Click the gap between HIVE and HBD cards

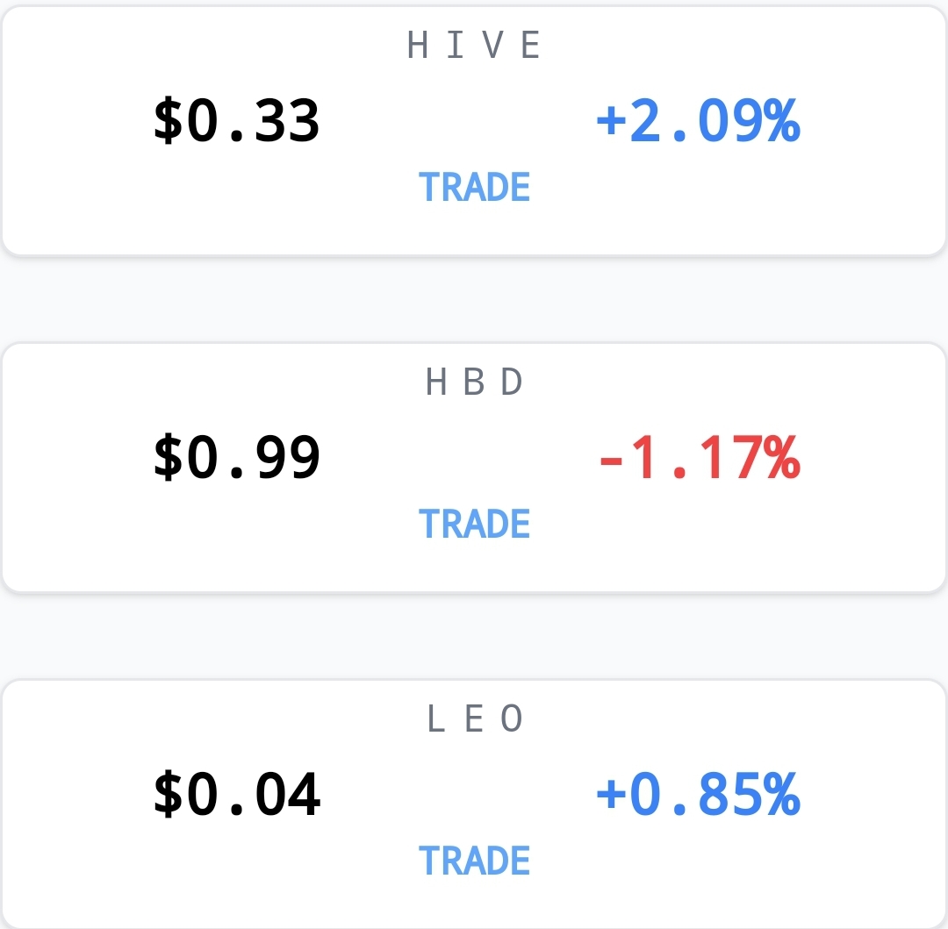(x=474, y=300)
